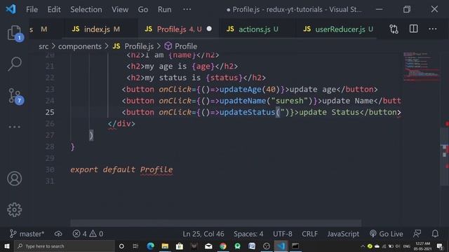Open Mail app from taskbar
This screenshot has height=252, width=449.
coord(208,246)
